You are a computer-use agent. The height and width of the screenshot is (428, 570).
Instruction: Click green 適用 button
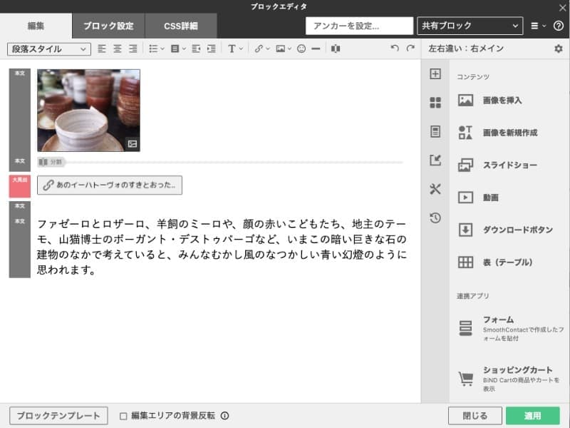point(532,416)
